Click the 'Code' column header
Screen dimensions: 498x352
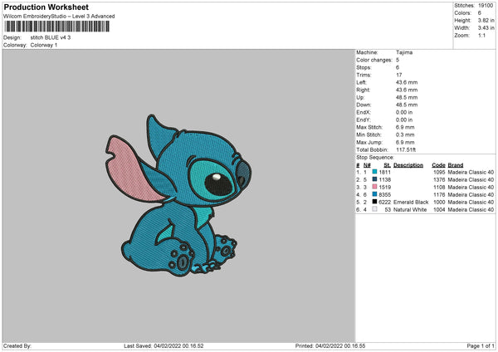coord(438,165)
